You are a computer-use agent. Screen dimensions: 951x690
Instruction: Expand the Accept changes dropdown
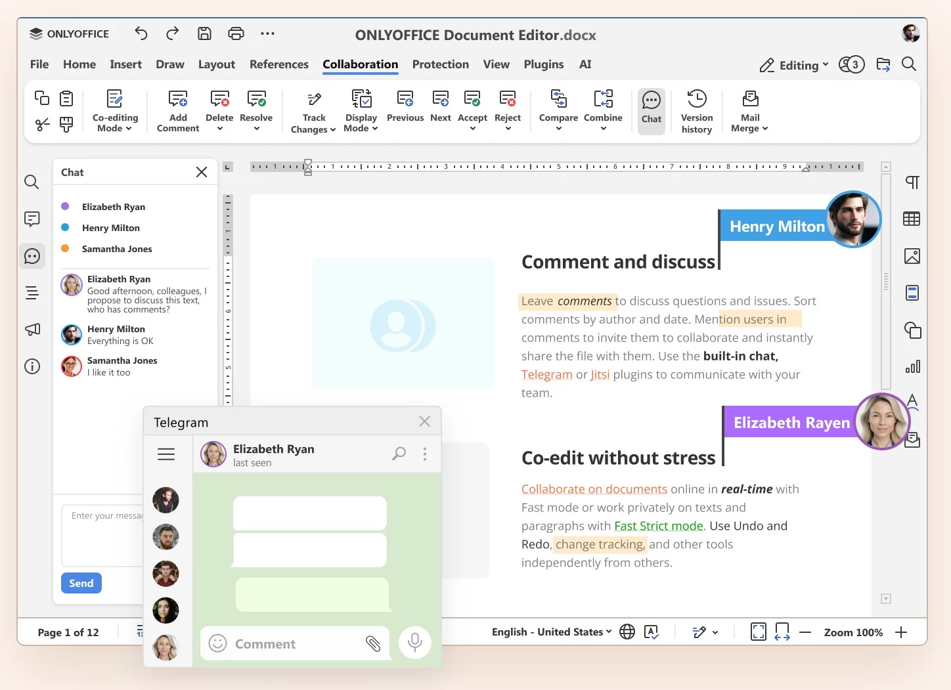tap(472, 129)
